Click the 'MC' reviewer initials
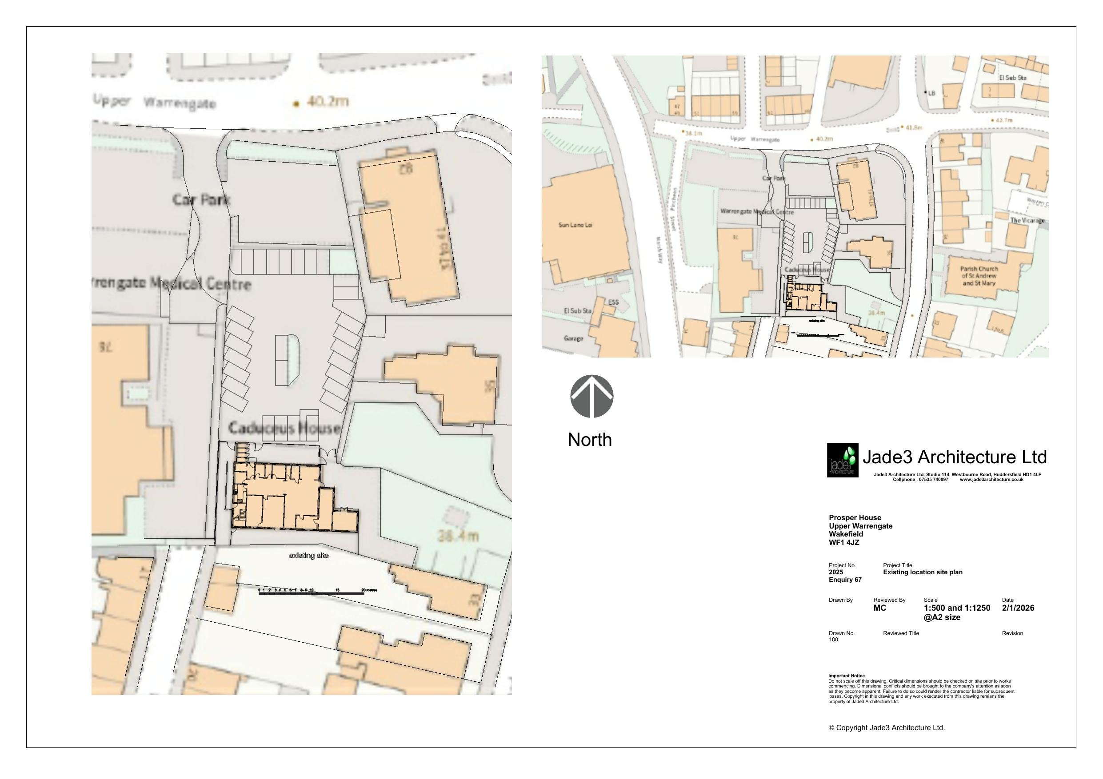Viewport: 1103px width, 779px height. coord(879,608)
